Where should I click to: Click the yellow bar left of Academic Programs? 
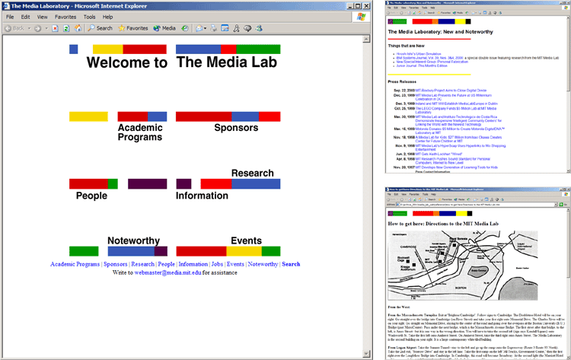(88, 116)
